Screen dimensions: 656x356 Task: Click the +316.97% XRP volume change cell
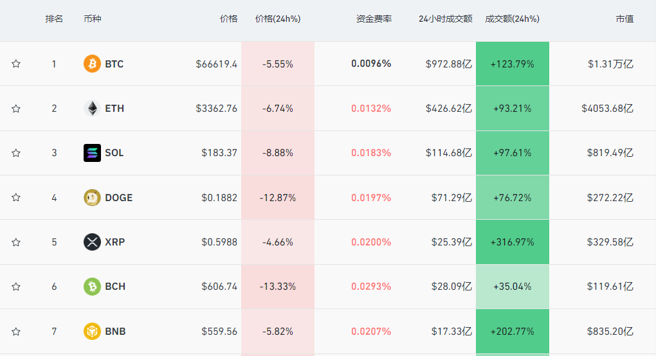[x=513, y=242]
